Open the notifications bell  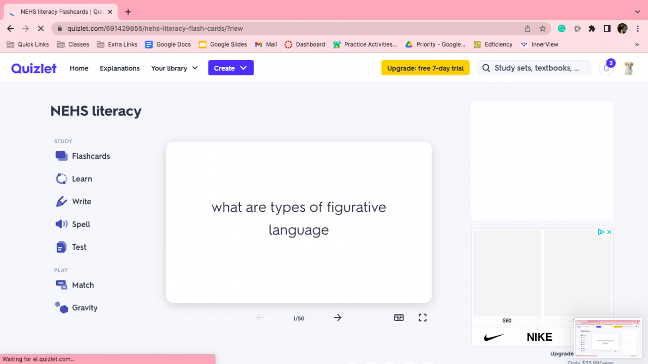pyautogui.click(x=606, y=68)
